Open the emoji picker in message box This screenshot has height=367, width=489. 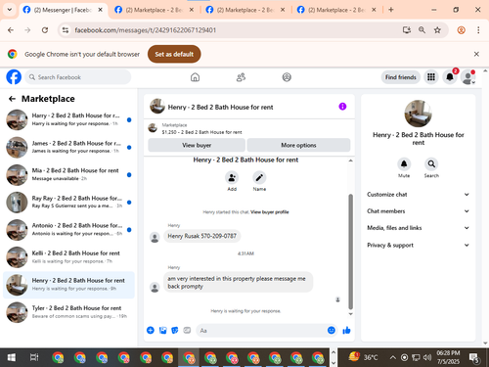tap(332, 330)
